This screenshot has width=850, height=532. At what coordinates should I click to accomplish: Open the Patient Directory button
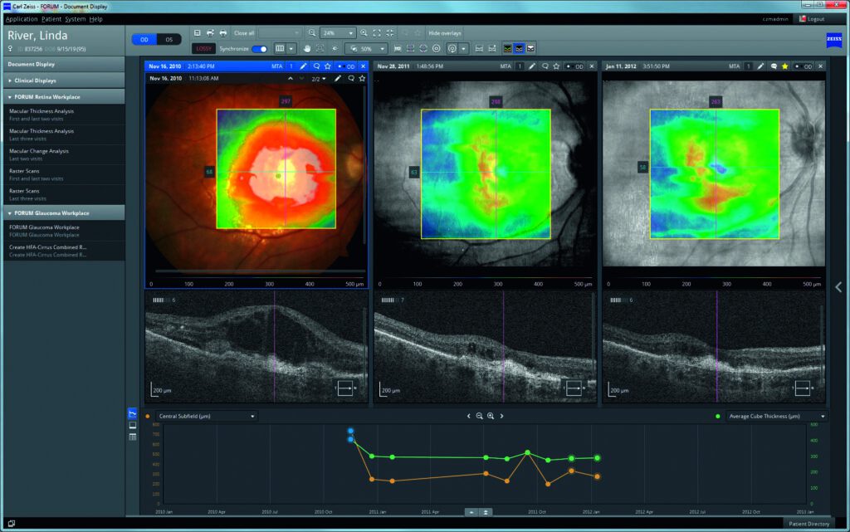click(808, 524)
